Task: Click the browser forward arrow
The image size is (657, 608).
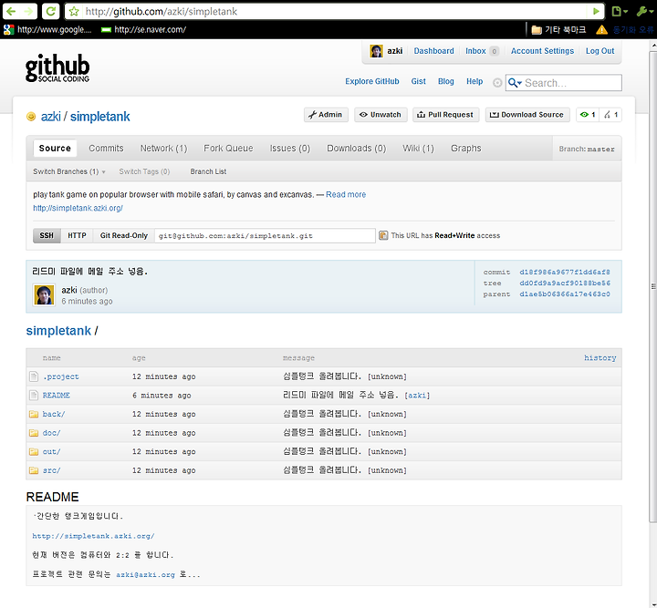Action: (28, 11)
